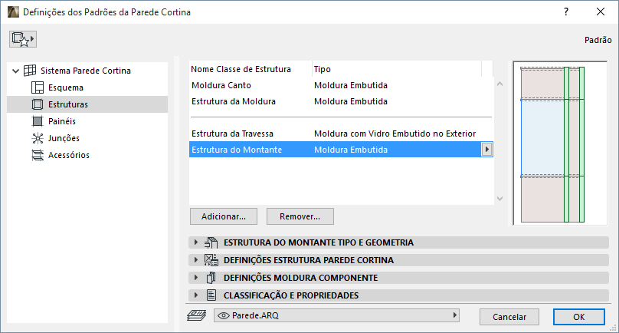Click the Definições Estrutura Parede Cortina icon

point(211,260)
